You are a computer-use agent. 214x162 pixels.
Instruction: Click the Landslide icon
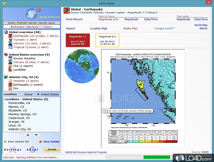coord(10,69)
